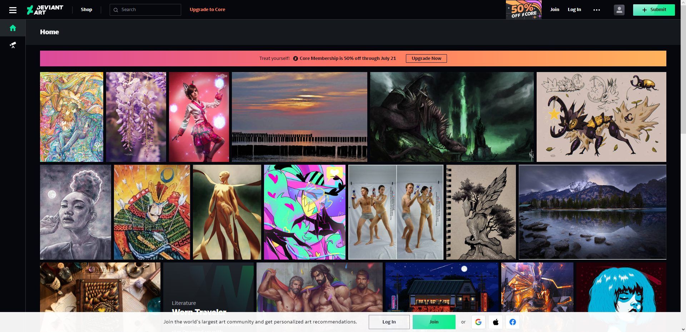686x332 pixels.
Task: Open the dragon scale book photo
Action: click(x=100, y=287)
